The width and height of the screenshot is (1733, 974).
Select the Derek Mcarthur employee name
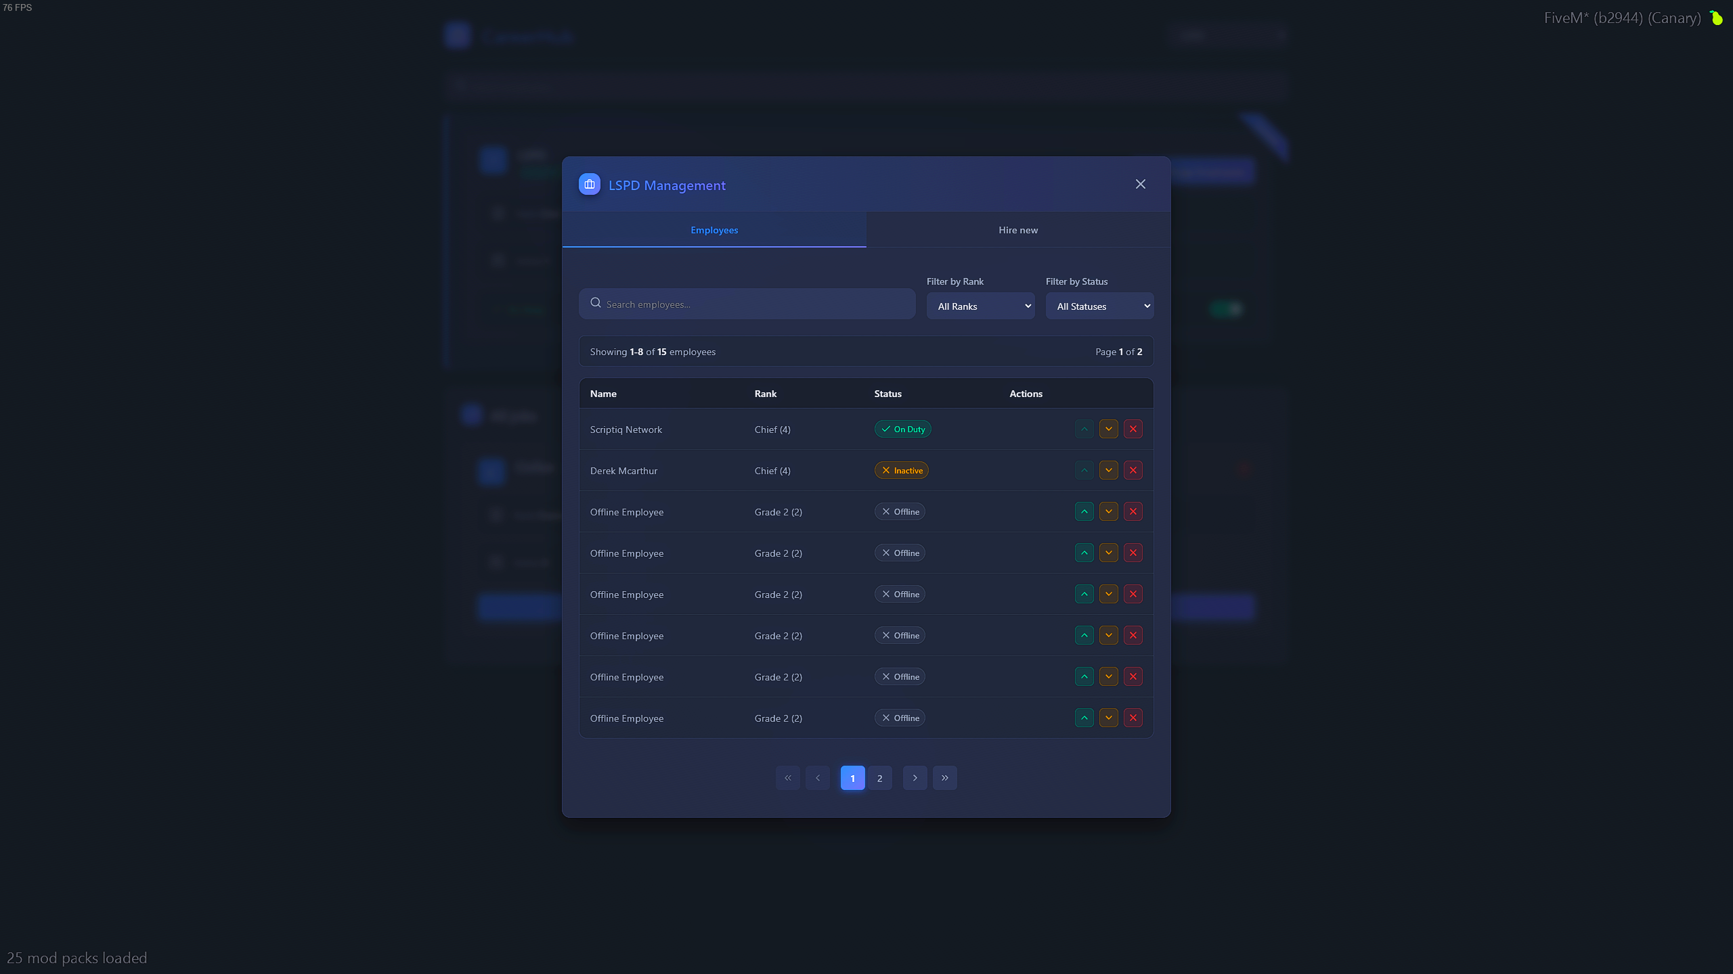pyautogui.click(x=623, y=471)
